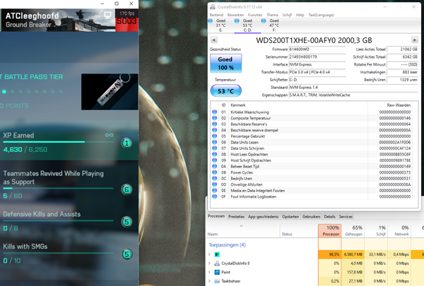Select drive F: status icon at 47 °C
The width and height of the screenshot is (424, 286).
click(264, 20)
